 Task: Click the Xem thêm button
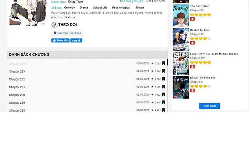point(209,106)
